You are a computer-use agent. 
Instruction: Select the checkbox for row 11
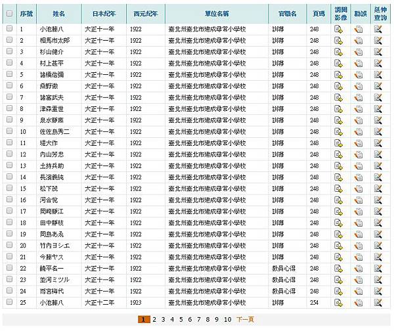pyautogui.click(x=9, y=143)
